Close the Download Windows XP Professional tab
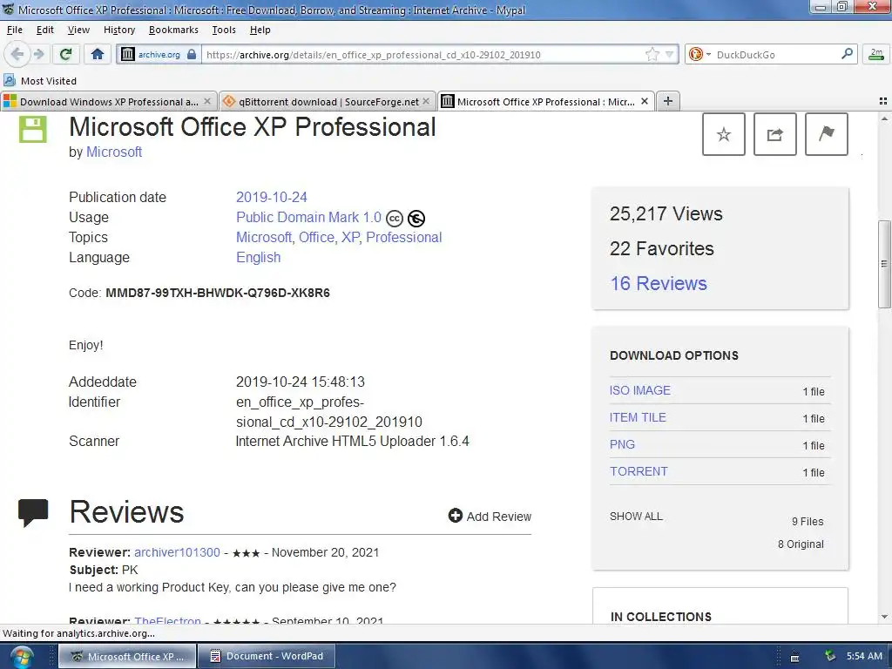The image size is (892, 669). 207,101
